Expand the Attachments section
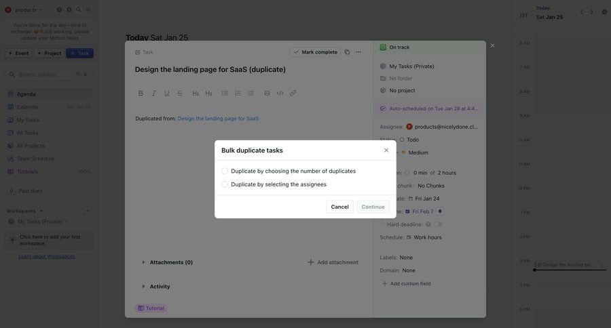 pyautogui.click(x=167, y=262)
